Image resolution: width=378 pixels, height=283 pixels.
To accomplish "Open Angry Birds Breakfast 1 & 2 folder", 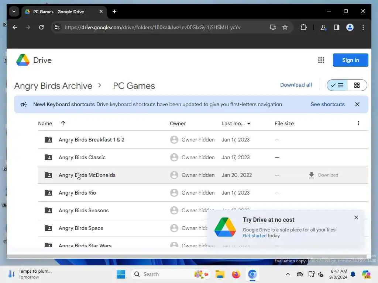I will click(x=92, y=140).
